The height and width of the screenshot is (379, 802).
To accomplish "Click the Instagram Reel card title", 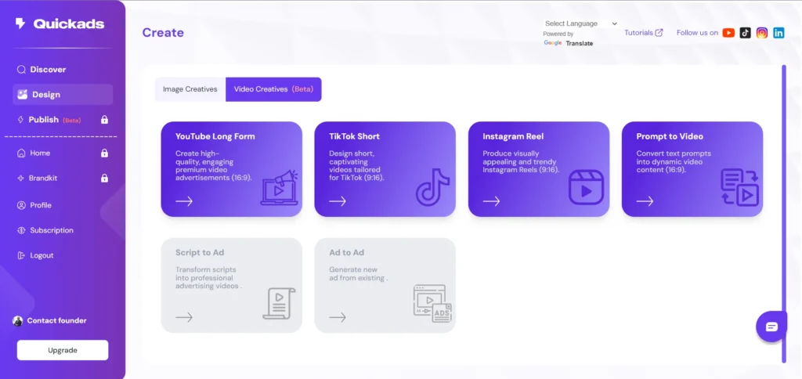I will pos(513,136).
